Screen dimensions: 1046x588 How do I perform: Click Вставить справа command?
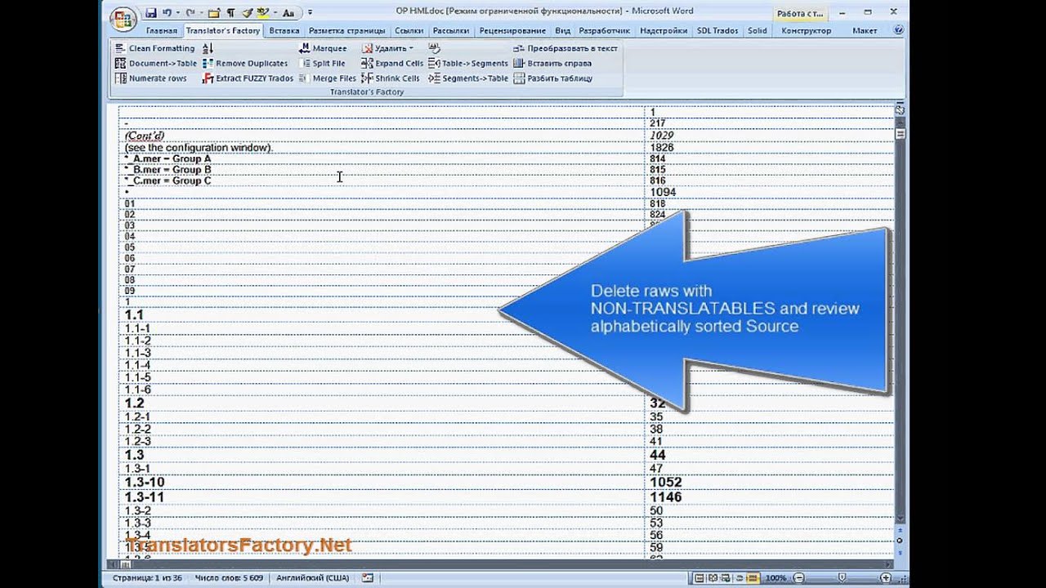[x=552, y=63]
